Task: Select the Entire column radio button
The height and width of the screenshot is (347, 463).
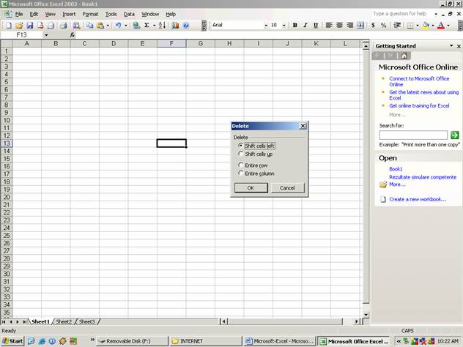Action: 240,173
